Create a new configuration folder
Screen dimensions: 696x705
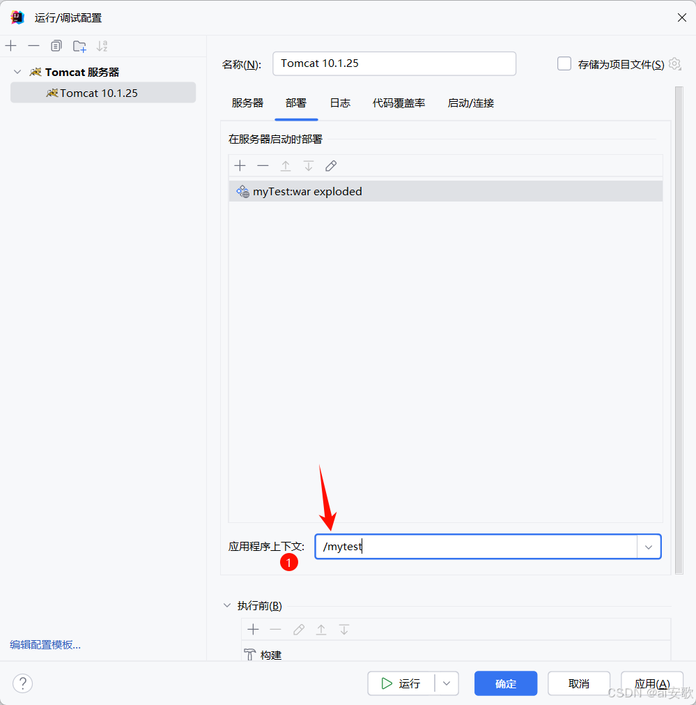[x=79, y=46]
